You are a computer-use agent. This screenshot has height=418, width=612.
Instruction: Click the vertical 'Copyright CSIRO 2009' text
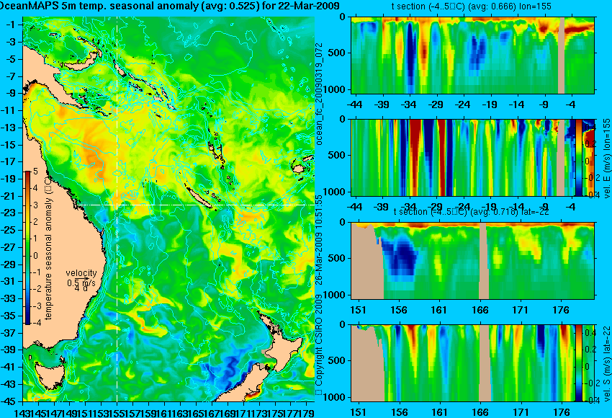(319, 344)
